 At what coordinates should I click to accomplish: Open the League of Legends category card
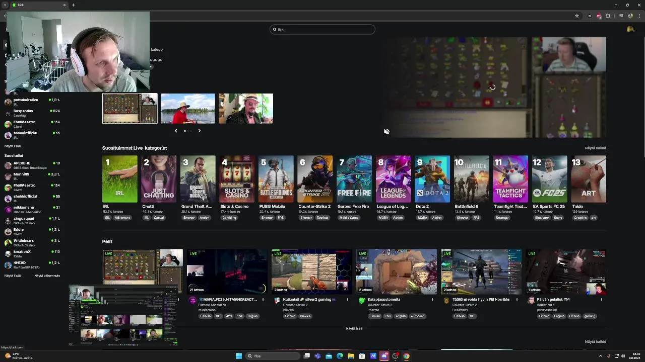point(393,179)
